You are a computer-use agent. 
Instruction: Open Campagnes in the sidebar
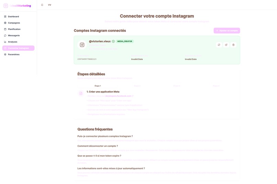[18, 23]
